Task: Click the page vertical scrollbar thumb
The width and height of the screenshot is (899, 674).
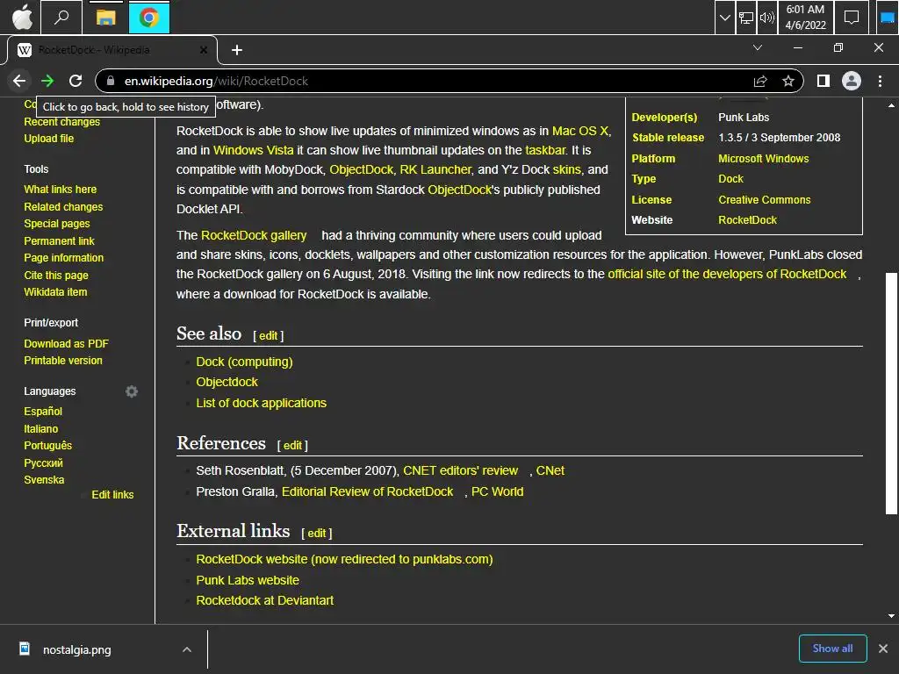Action: click(x=891, y=393)
